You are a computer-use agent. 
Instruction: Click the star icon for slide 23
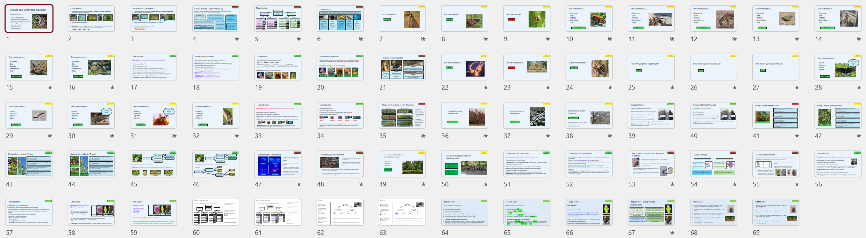[548, 87]
